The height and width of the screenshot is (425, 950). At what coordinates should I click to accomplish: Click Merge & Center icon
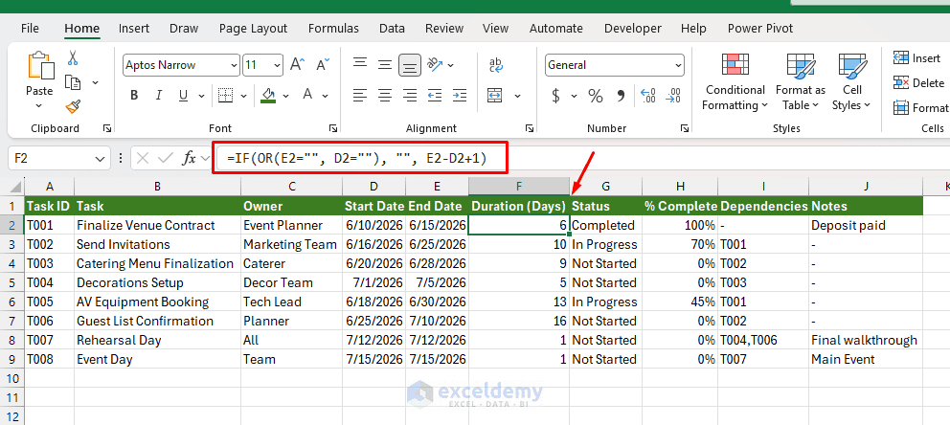coord(495,95)
